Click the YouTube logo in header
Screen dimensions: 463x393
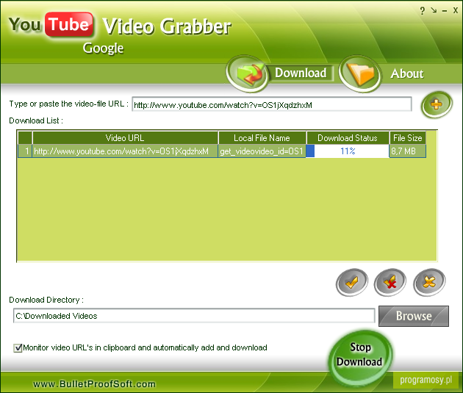pos(51,24)
